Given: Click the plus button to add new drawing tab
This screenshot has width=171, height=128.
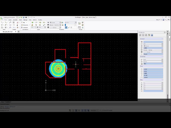Looking at the screenshot, I should point(18,31).
